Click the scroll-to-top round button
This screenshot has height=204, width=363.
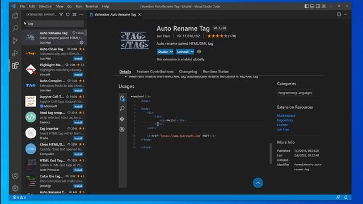click(258, 183)
